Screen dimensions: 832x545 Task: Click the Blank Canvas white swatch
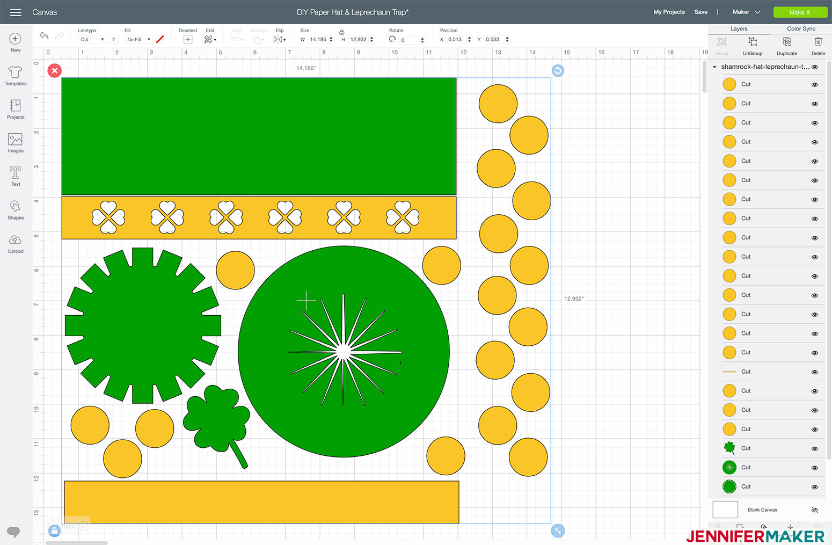(725, 510)
